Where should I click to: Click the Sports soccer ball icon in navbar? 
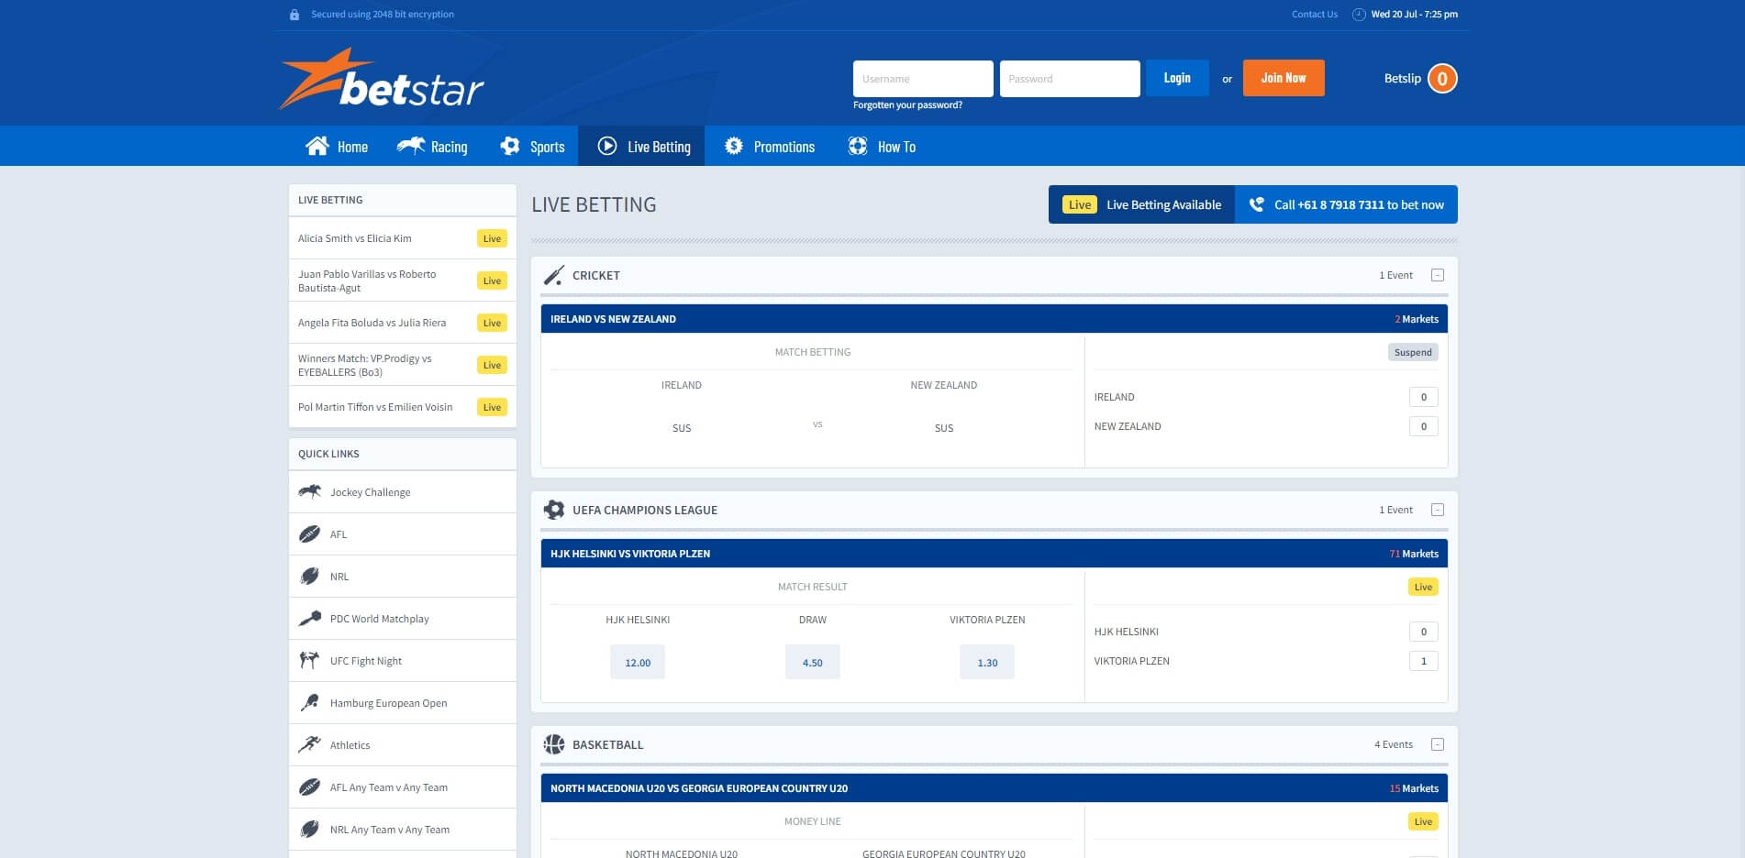point(510,146)
